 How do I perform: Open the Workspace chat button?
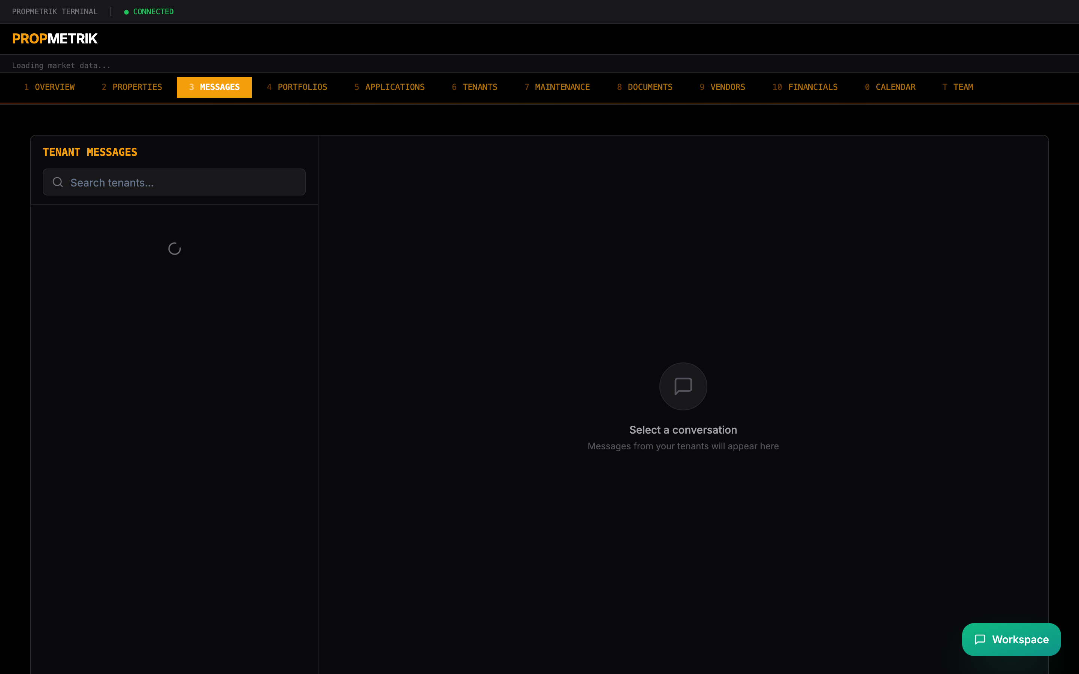pos(1011,639)
